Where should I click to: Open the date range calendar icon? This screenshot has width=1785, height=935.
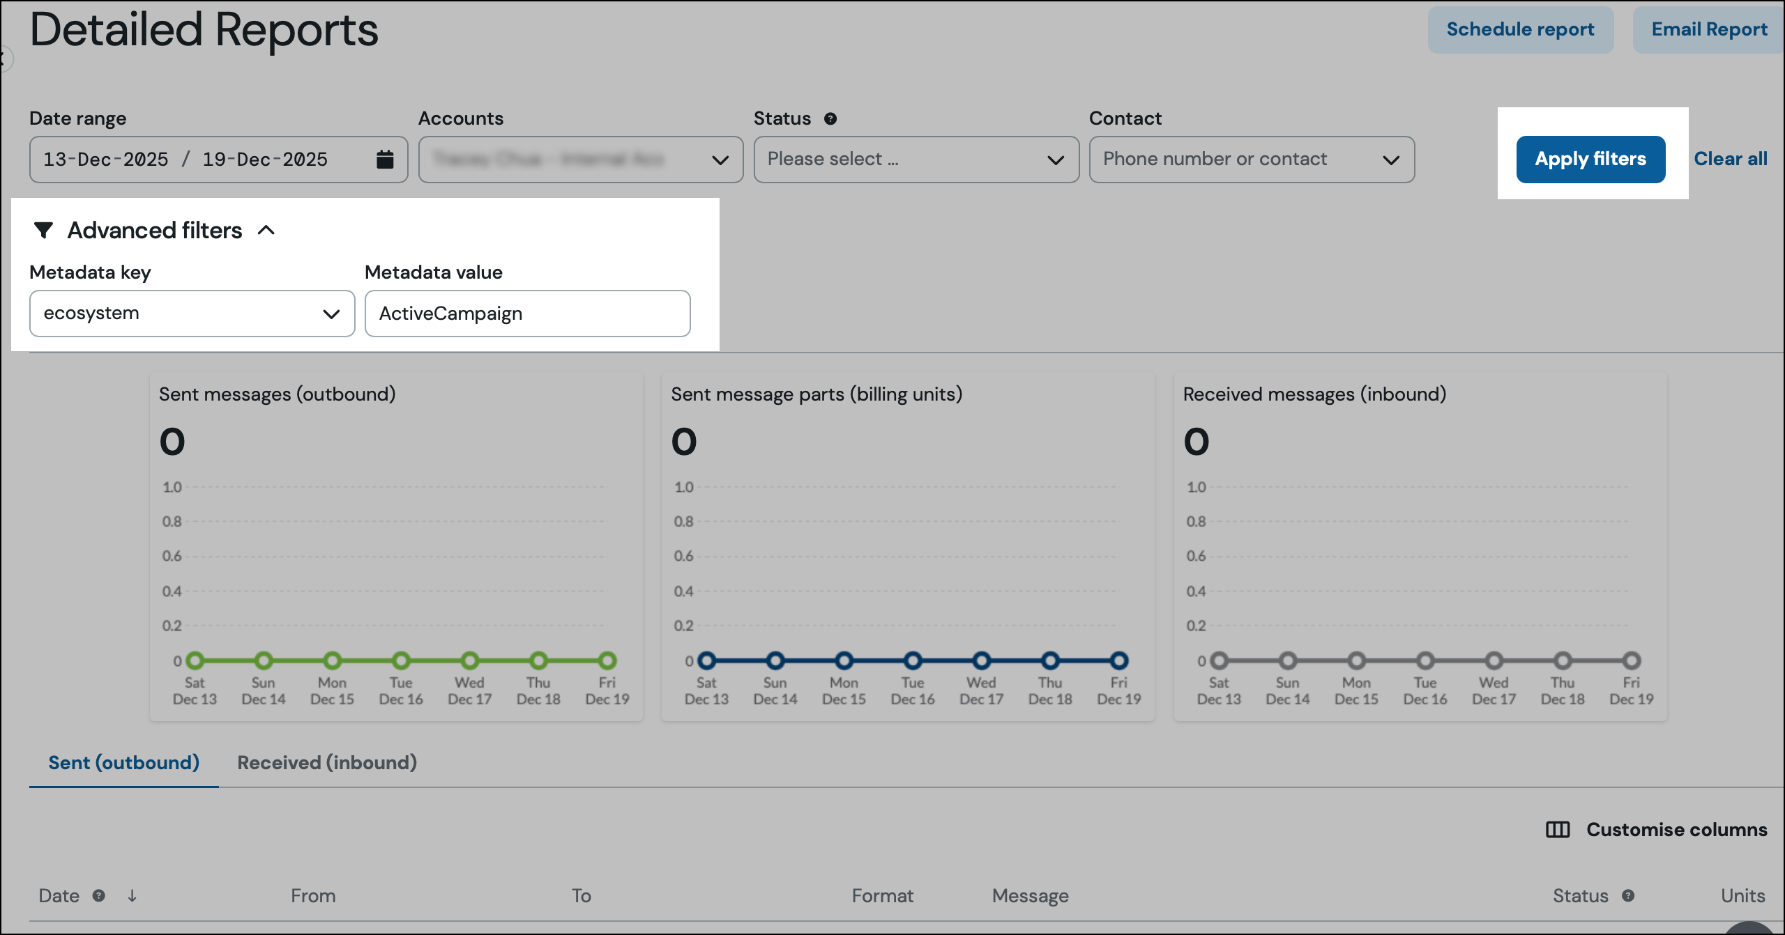(385, 159)
